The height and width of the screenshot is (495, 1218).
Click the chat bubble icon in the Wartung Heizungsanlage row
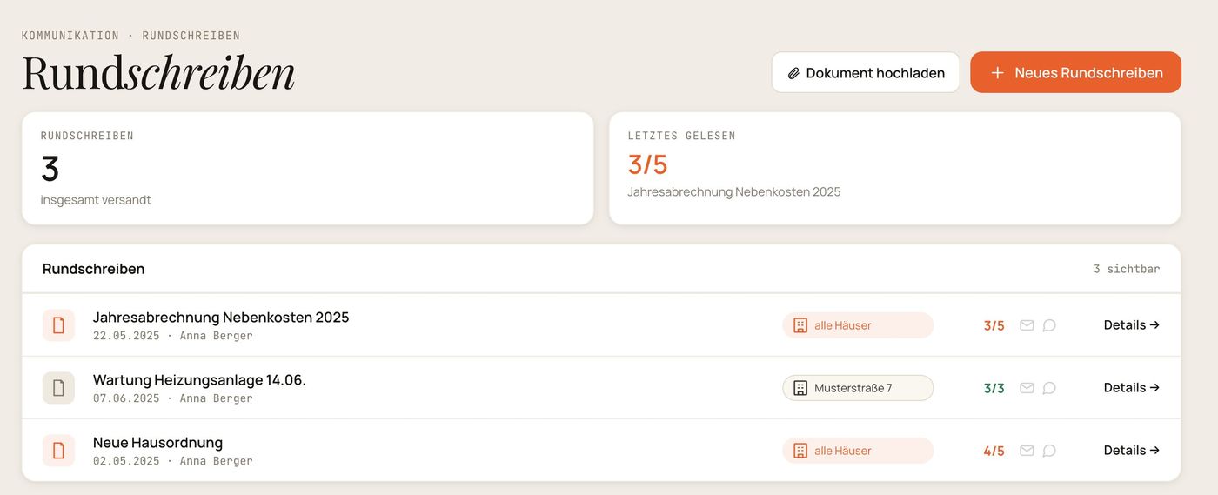coord(1049,388)
